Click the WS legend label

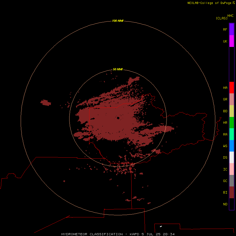(x=225, y=146)
